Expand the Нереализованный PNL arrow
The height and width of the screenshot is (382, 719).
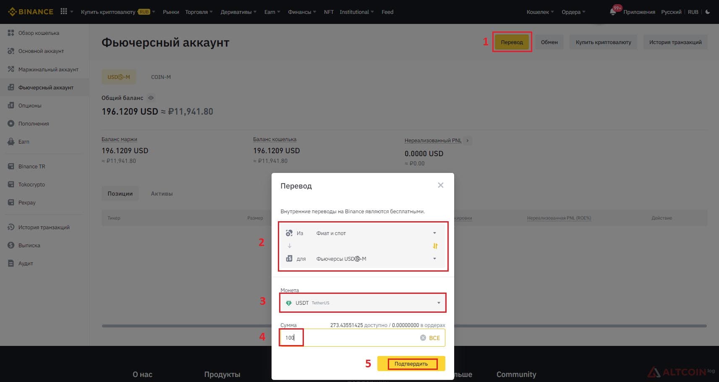coord(468,141)
